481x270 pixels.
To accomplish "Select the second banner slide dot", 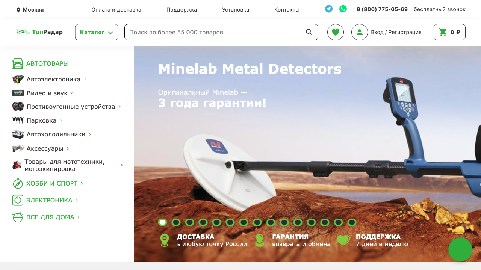I will point(176,222).
